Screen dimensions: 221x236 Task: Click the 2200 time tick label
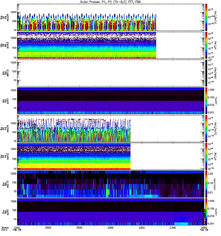tap(17, 228)
